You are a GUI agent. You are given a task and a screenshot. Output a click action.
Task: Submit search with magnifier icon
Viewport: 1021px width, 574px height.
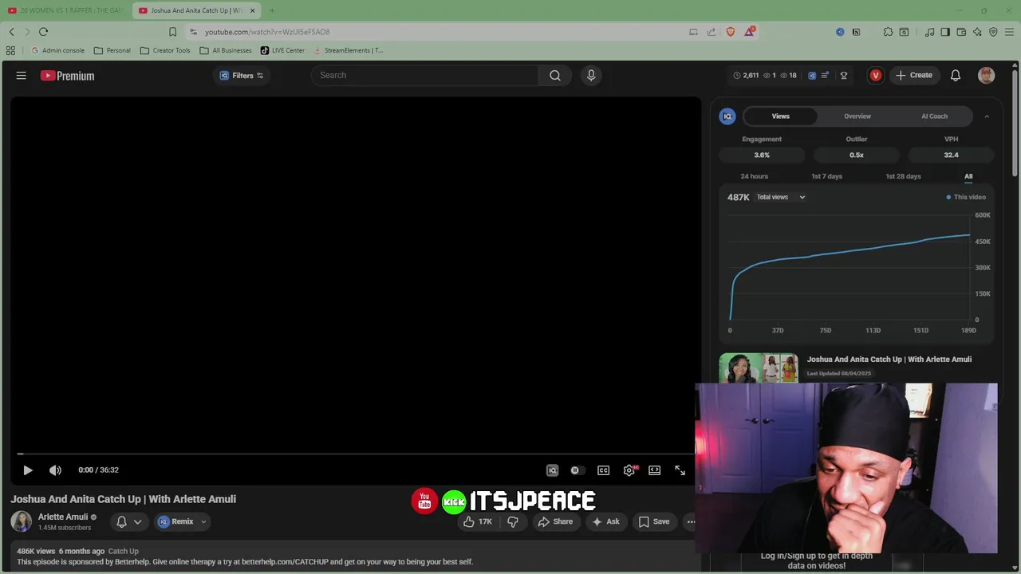[555, 75]
